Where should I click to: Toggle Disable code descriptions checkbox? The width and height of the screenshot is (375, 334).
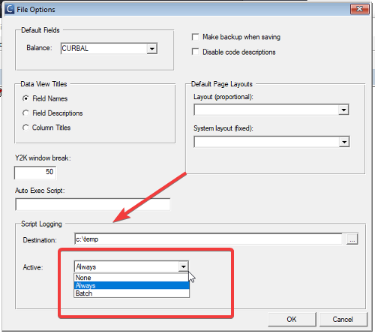click(x=195, y=52)
